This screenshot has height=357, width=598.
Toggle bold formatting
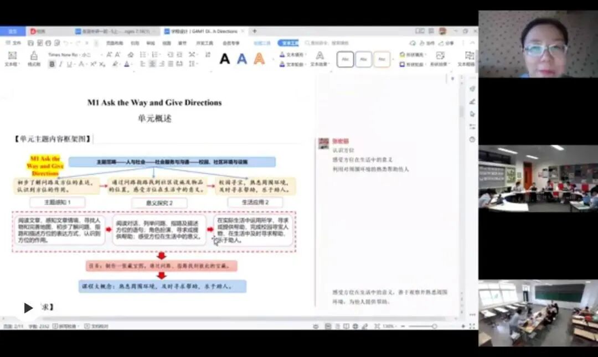pyautogui.click(x=52, y=63)
